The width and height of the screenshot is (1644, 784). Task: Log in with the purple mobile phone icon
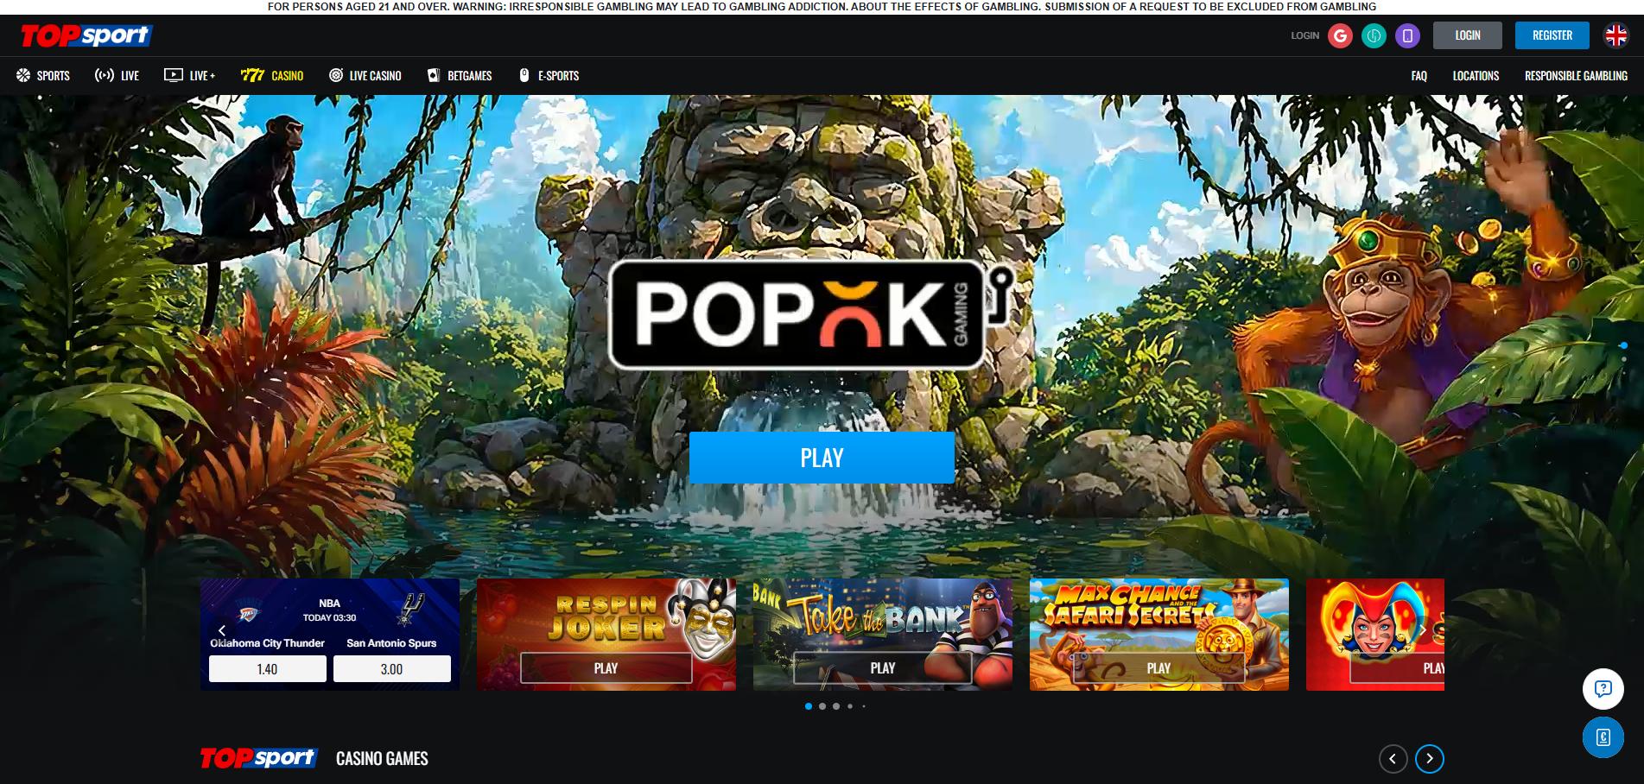coord(1407,35)
